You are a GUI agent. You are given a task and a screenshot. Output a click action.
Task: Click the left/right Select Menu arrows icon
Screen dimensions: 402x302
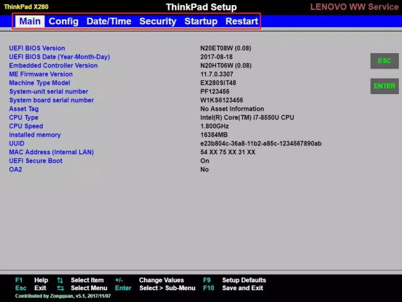click(60, 288)
